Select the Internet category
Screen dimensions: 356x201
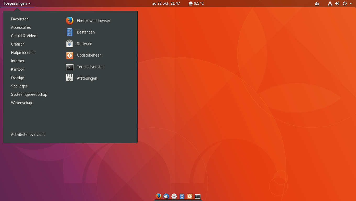(18, 61)
